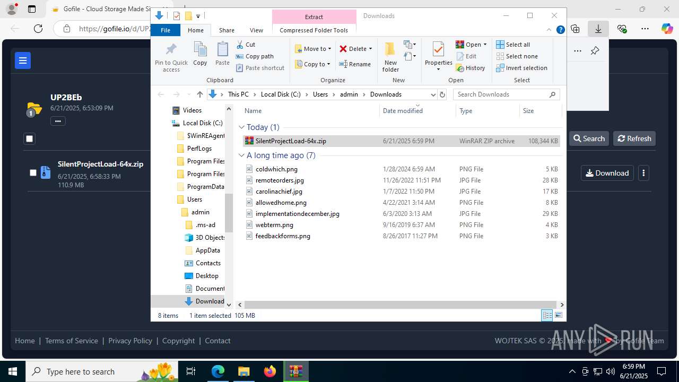This screenshot has height=382, width=679.
Task: Click the Rename button in Organize
Action: point(355,64)
